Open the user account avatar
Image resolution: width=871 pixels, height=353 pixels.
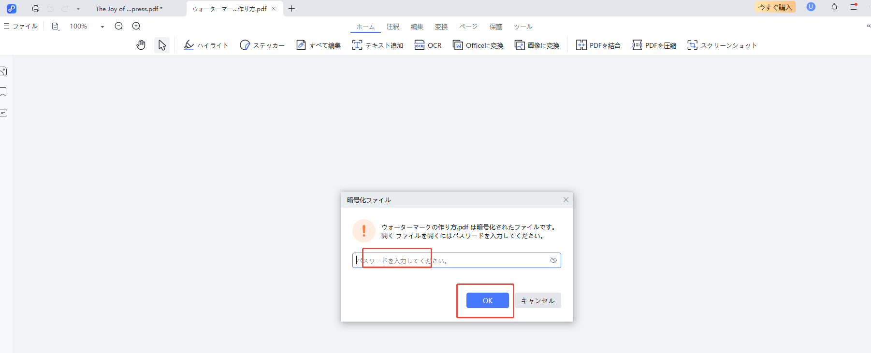[x=811, y=7]
